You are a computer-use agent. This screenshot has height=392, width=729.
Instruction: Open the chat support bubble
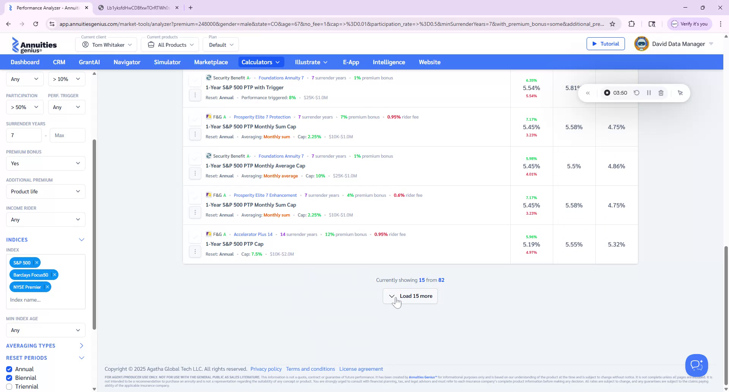click(x=696, y=365)
